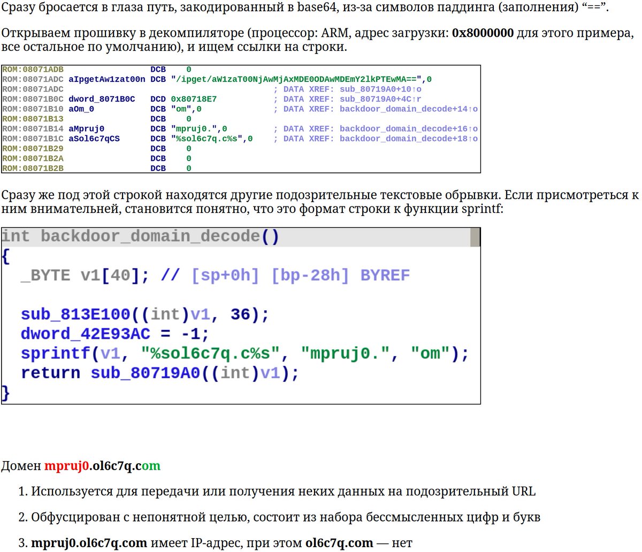Click the second list item about obfuscation
Screen dimensions: 642x552
286,517
